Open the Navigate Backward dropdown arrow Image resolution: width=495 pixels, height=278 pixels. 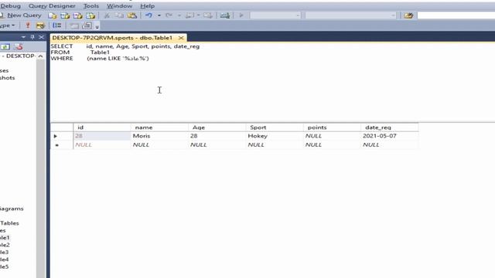pyautogui.click(x=199, y=15)
